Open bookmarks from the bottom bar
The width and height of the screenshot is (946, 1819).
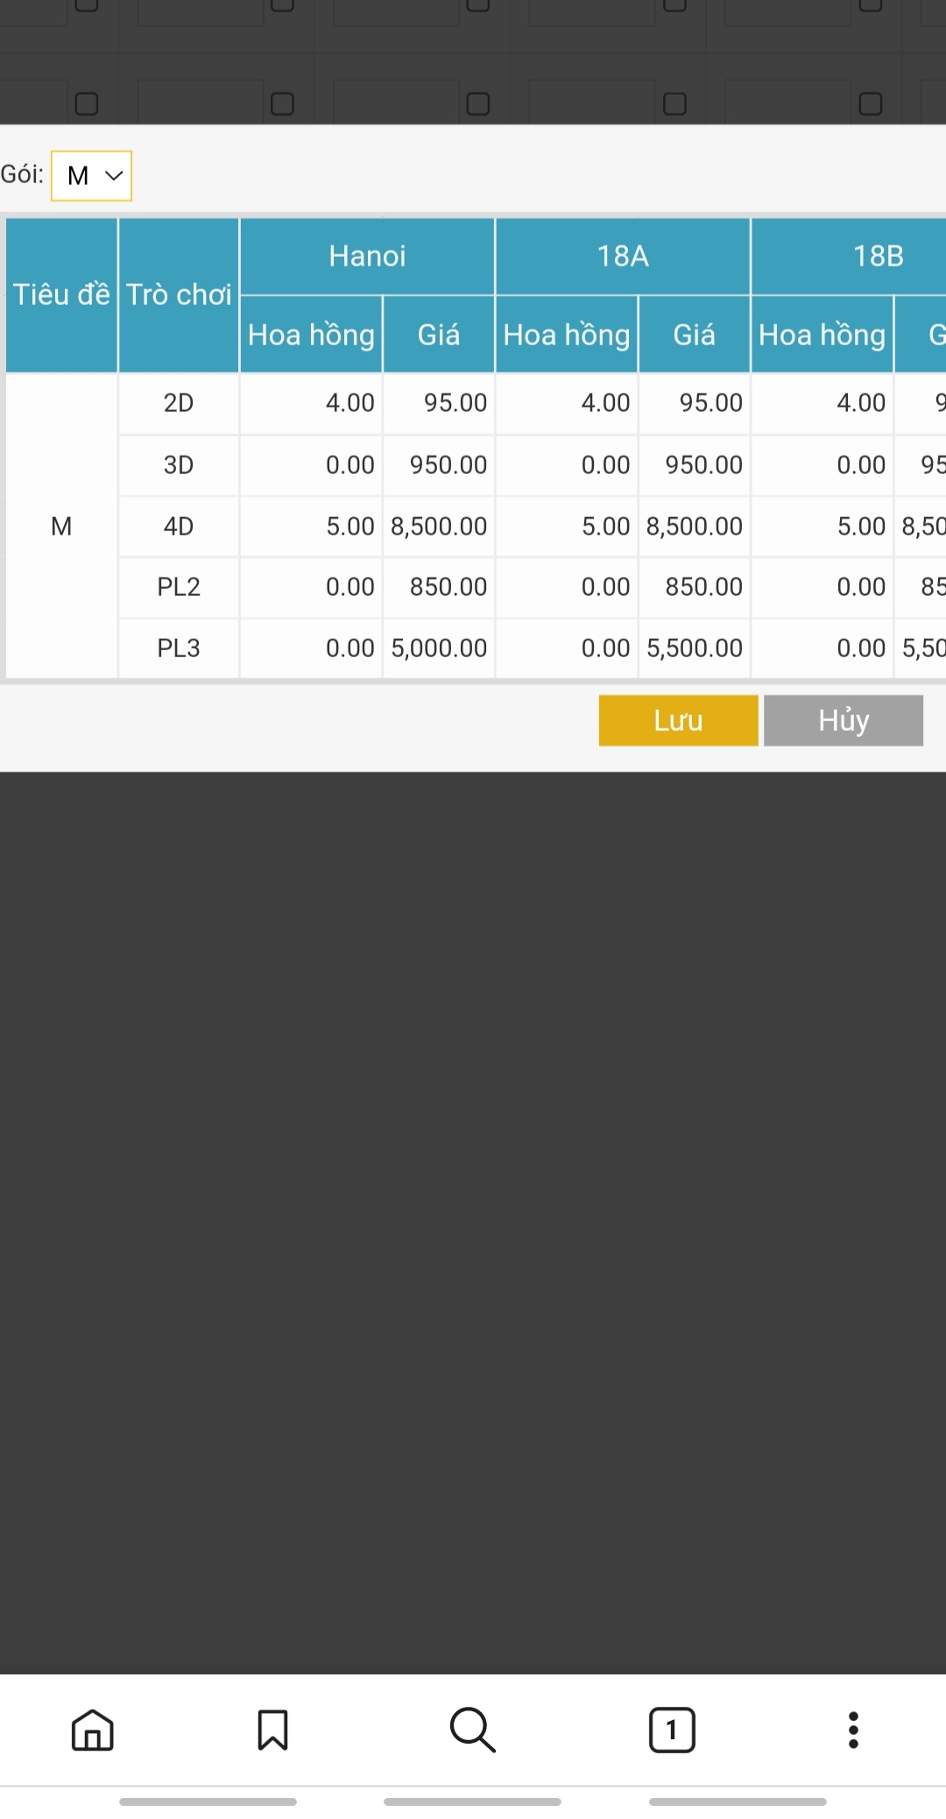pyautogui.click(x=272, y=1730)
